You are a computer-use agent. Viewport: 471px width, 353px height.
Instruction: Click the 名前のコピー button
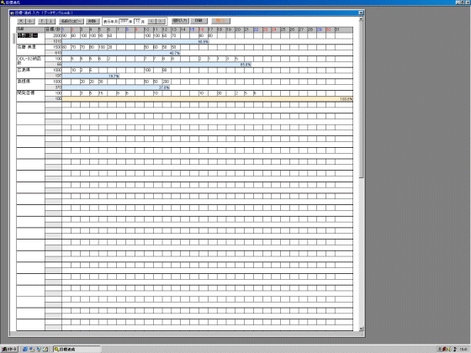[x=71, y=21]
